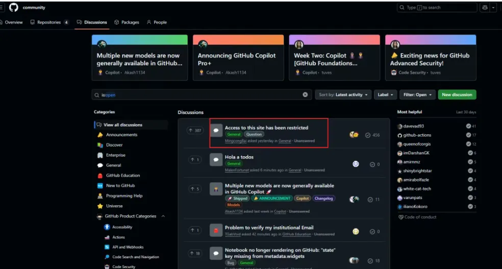Viewport: 502px width, 269px height.
Task: Click the Question label on first discussion
Action: pos(254,135)
